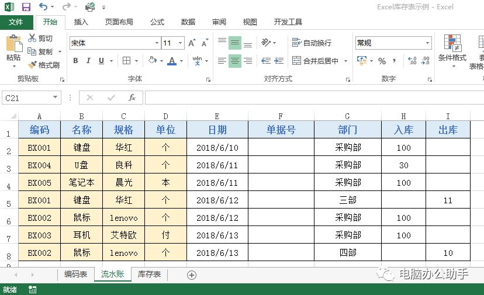Select the 2018/6/10 date cell

coord(217,147)
